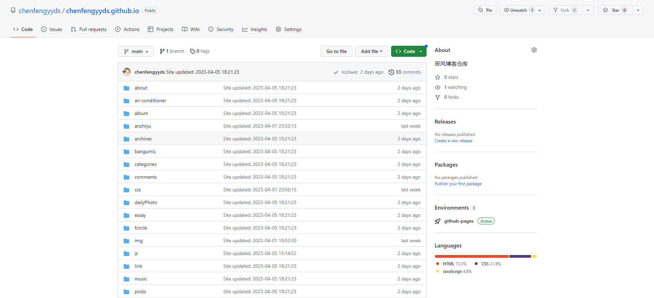Fork this repository

[565, 10]
